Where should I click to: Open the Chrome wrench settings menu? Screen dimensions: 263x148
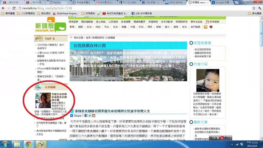tap(260, 8)
